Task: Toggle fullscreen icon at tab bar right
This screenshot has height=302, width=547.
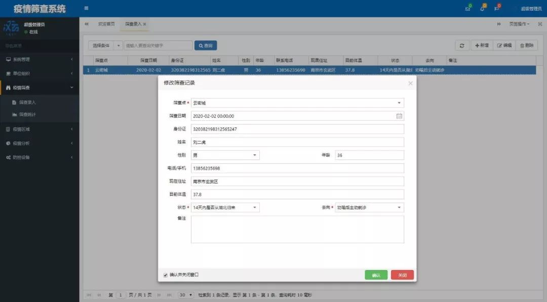Action: click(540, 24)
